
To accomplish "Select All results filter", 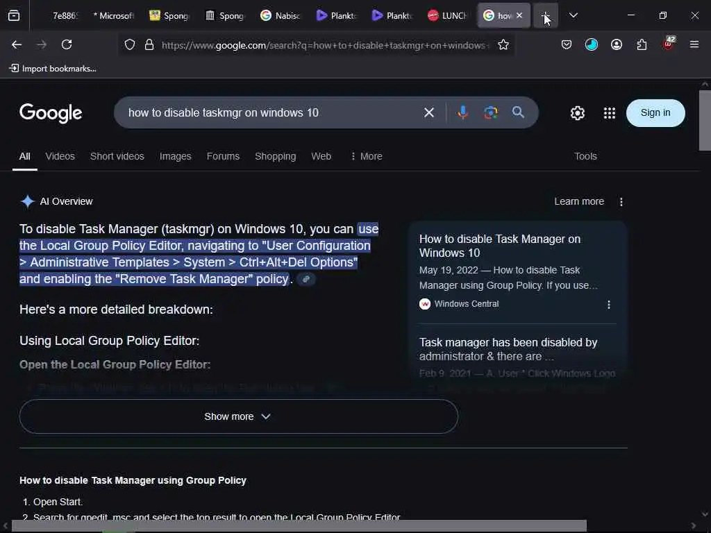I will pos(24,156).
